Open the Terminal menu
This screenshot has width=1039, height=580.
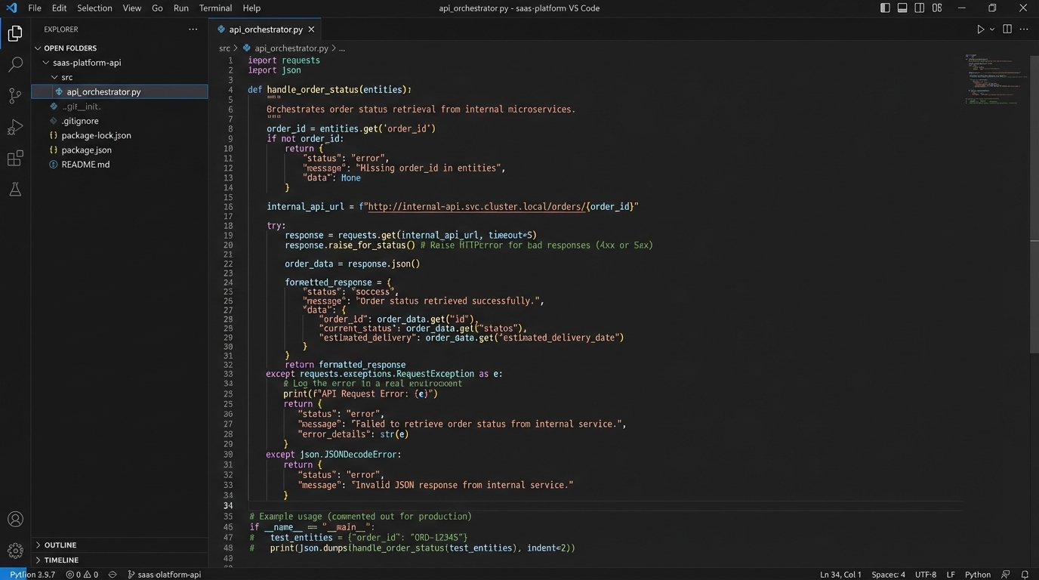click(x=215, y=8)
